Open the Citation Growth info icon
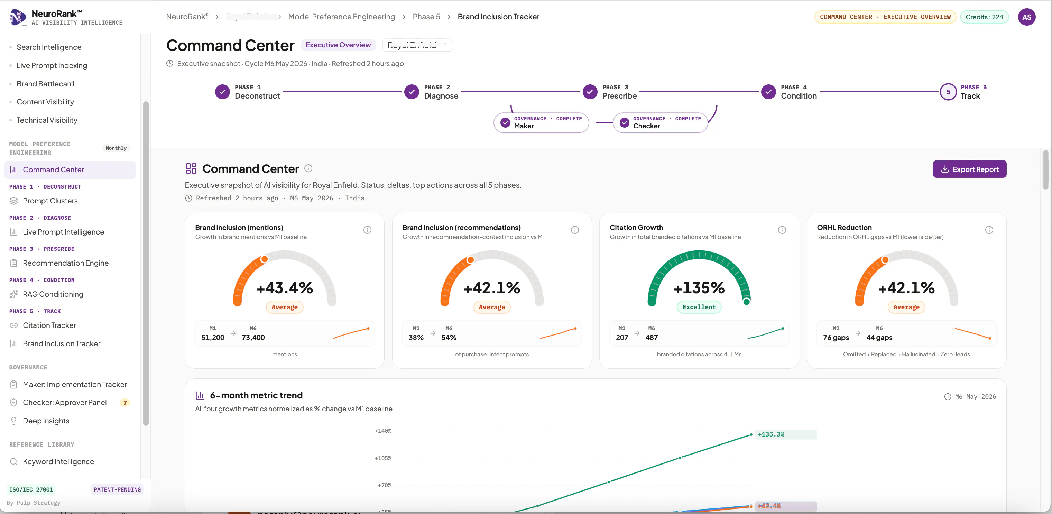1052x514 pixels. point(782,230)
